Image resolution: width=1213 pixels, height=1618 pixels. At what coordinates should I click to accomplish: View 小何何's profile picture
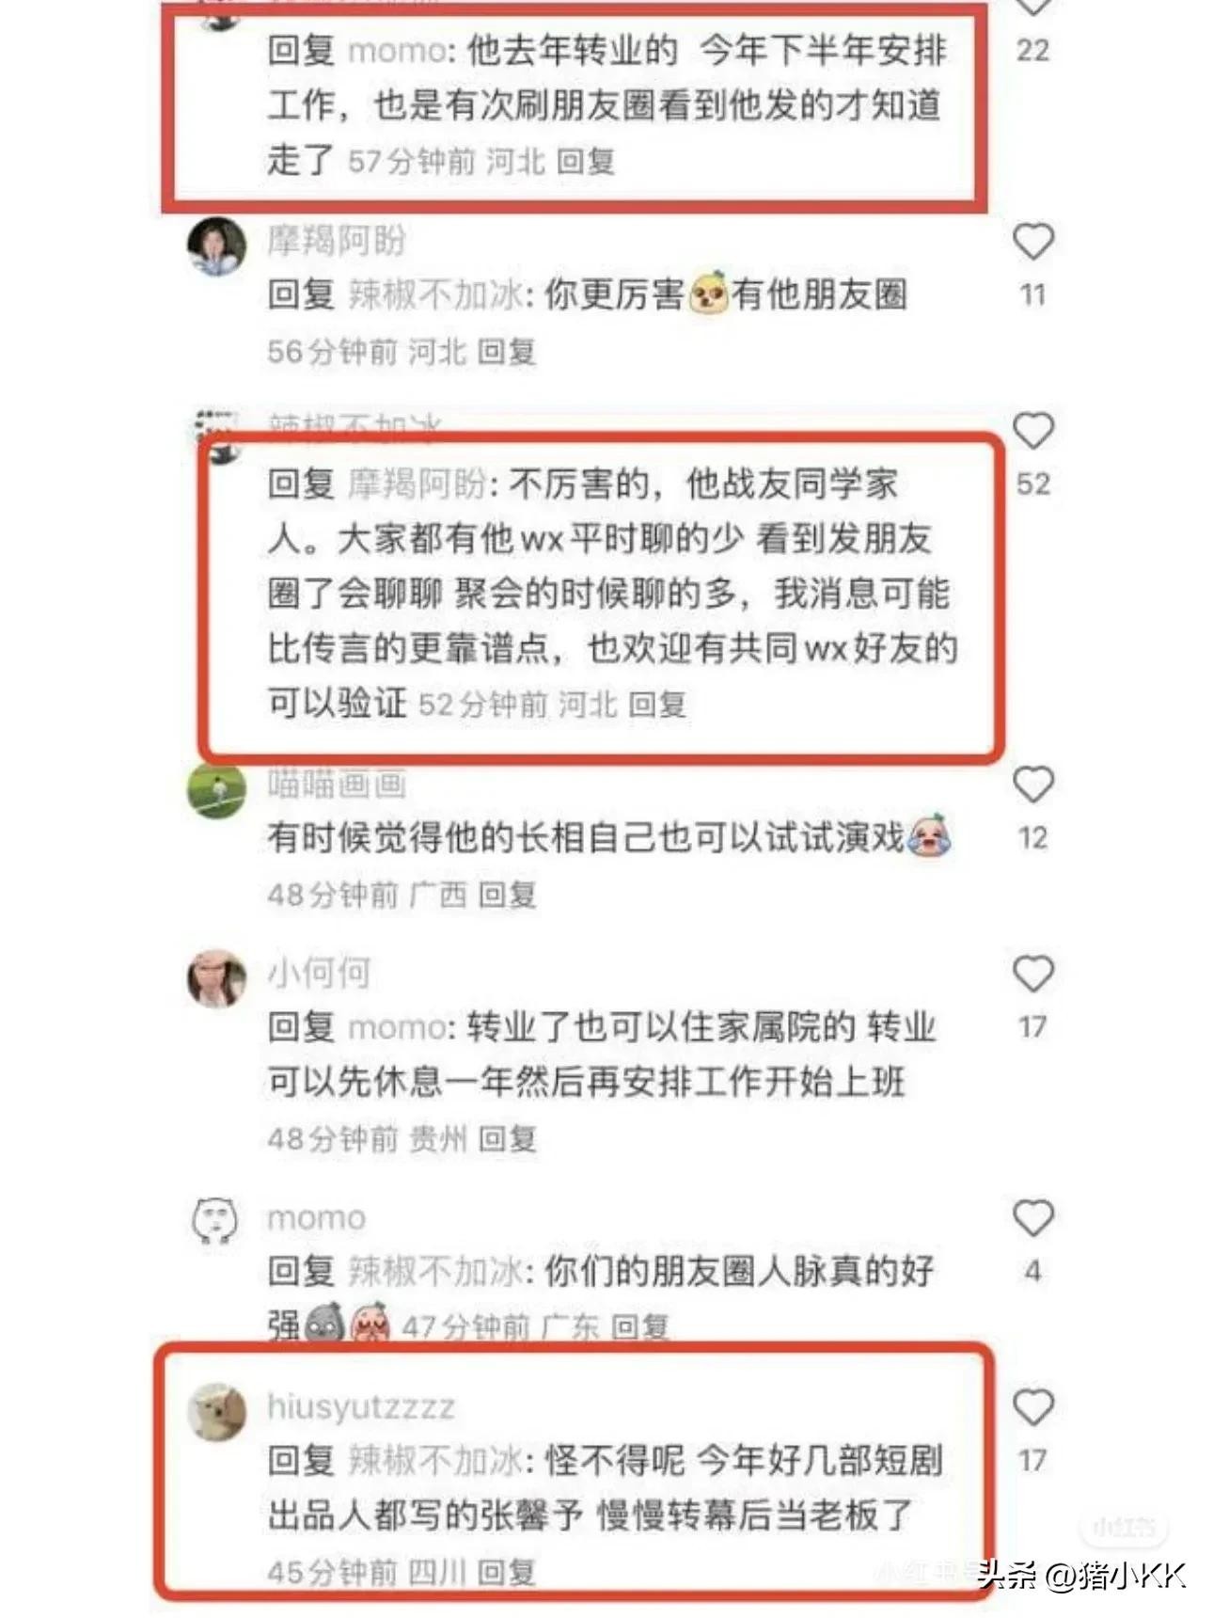(x=216, y=978)
